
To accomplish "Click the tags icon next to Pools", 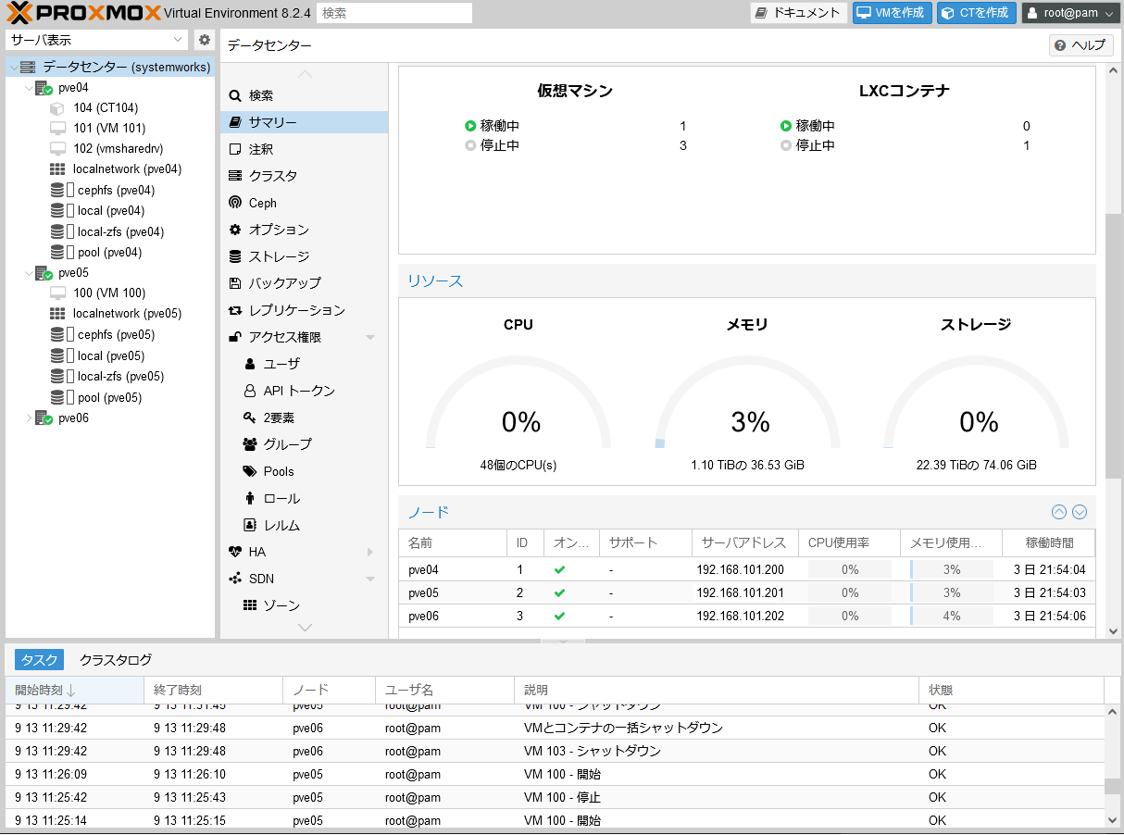I will (x=250, y=471).
